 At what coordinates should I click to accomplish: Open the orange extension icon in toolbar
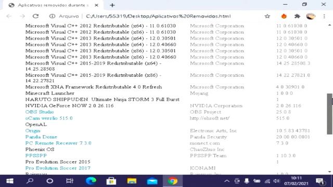tap(284, 16)
